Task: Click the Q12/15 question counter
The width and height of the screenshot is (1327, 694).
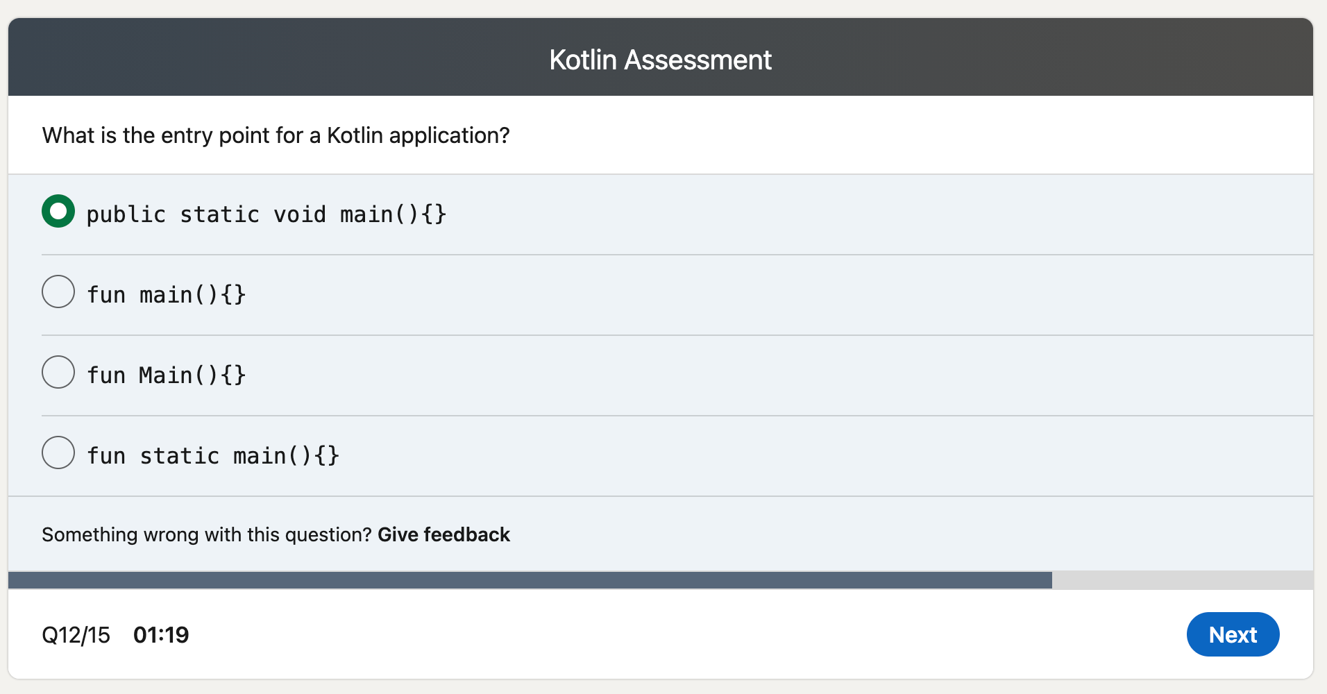Action: pyautogui.click(x=76, y=634)
